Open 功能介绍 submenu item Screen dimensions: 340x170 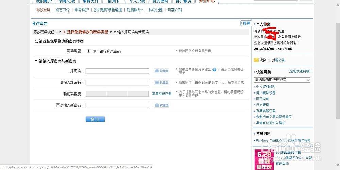click(174, 10)
